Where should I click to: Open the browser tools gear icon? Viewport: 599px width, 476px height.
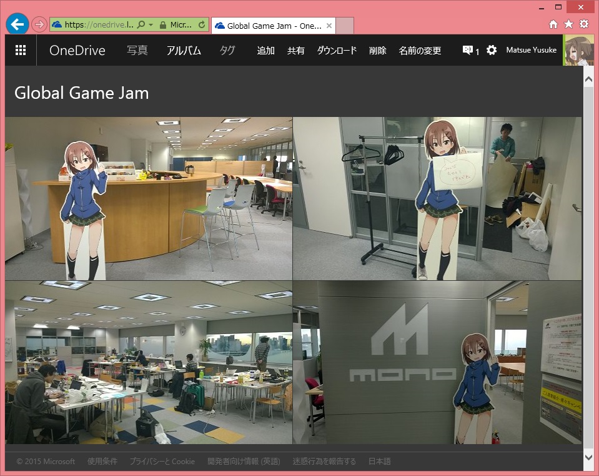[584, 24]
